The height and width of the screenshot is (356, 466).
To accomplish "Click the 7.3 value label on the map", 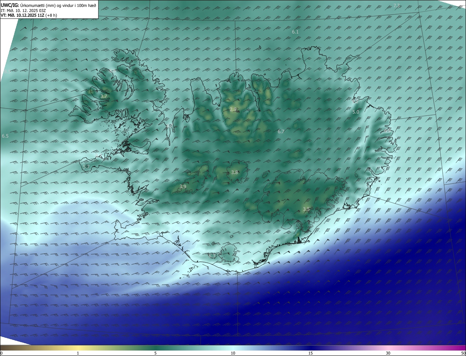I will [x=397, y=5].
